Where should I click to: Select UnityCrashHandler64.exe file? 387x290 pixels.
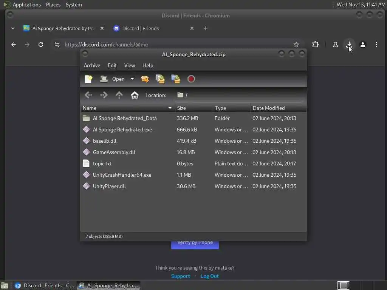(193, 175)
